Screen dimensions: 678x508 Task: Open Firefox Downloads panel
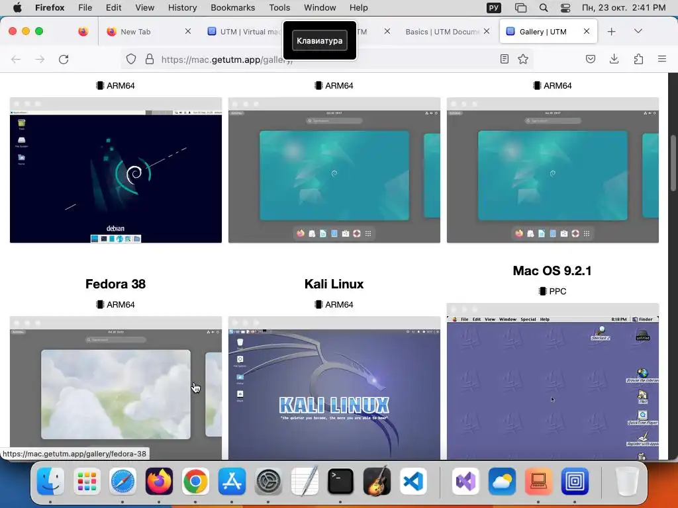[x=614, y=59]
